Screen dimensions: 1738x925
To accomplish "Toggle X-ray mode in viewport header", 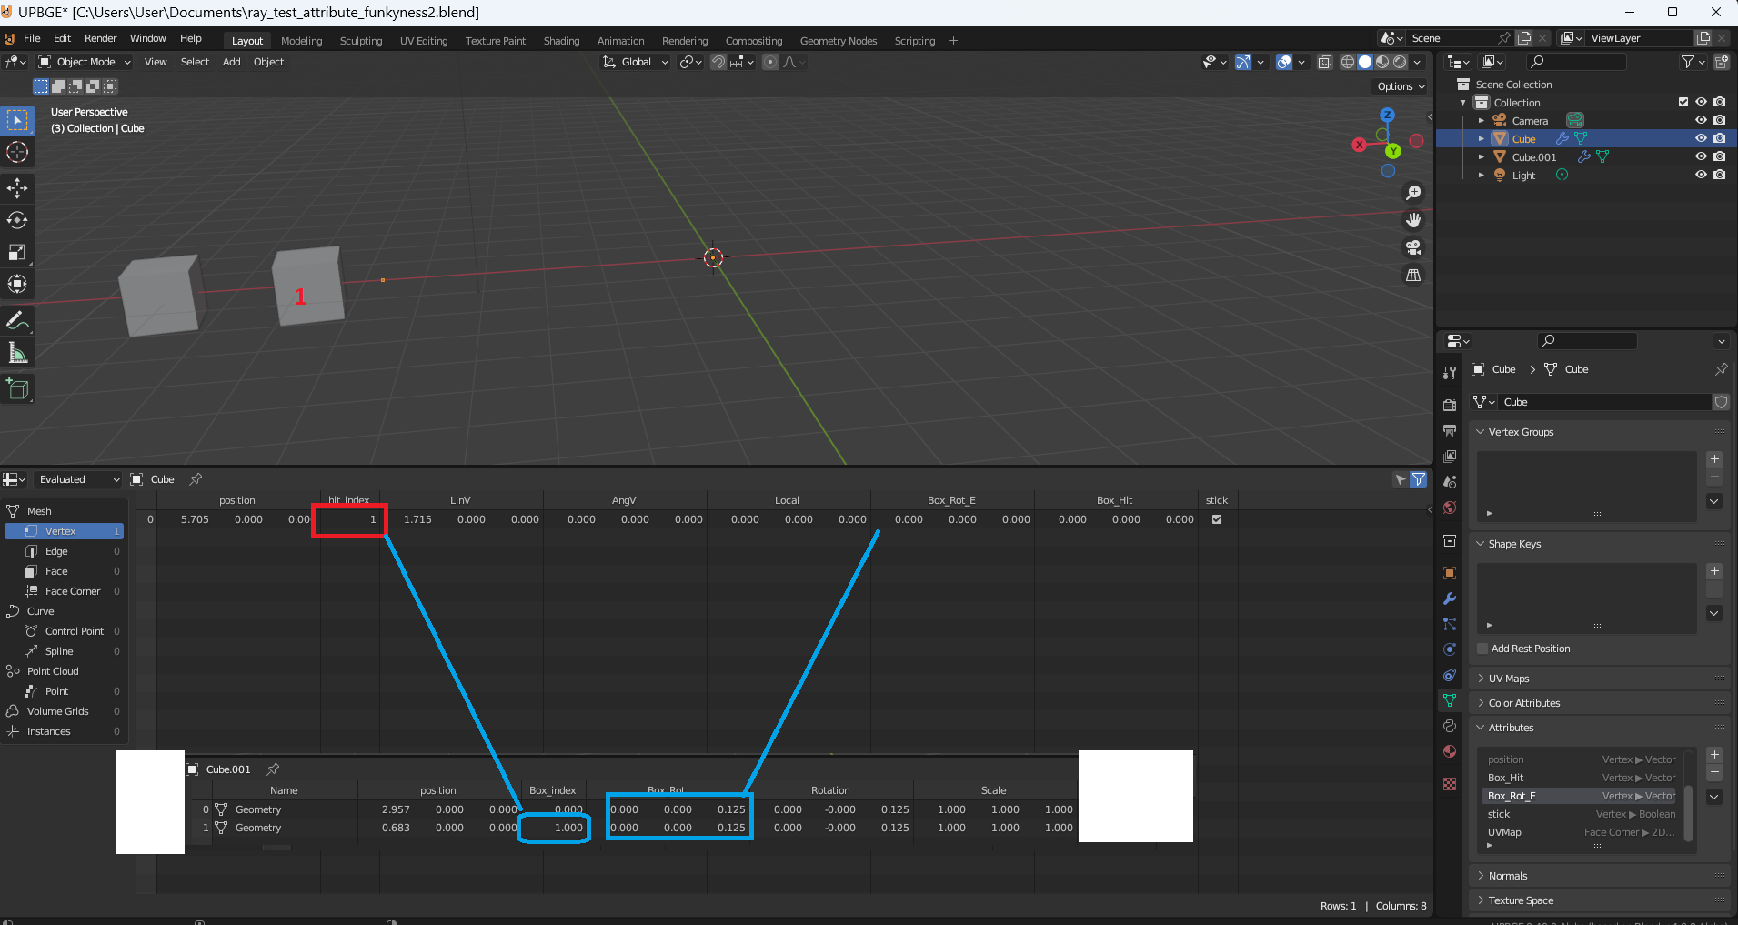I will coord(1325,62).
